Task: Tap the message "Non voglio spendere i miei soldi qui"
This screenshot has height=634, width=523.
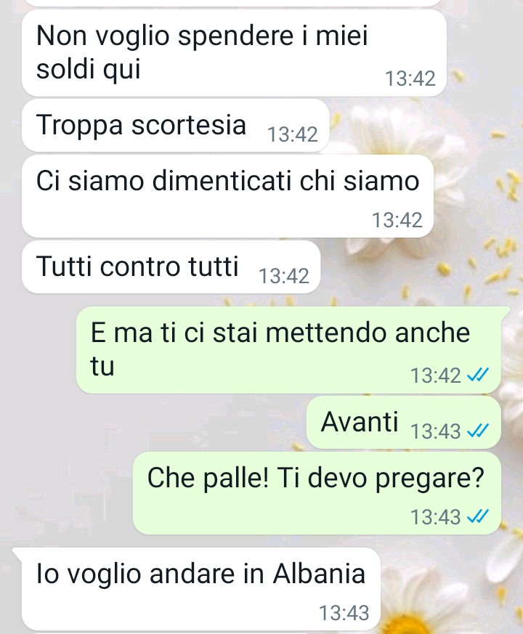Action: click(234, 53)
